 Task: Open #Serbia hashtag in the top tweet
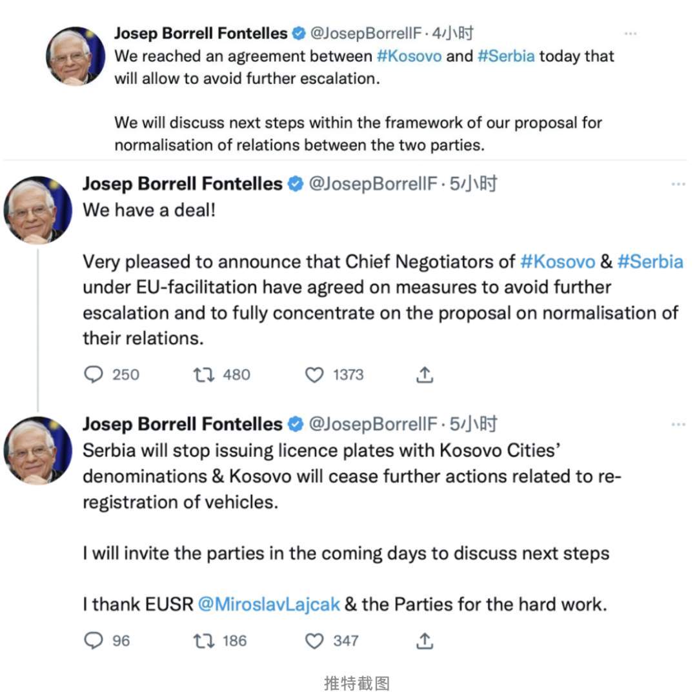click(x=506, y=56)
